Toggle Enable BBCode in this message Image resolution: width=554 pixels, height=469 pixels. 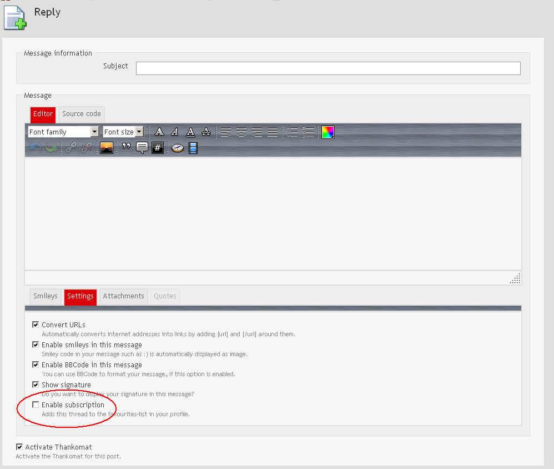[36, 365]
